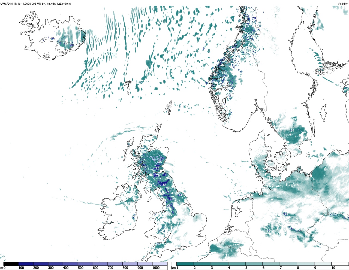Click the 900–1000 m lightest violet swatch
Image resolution: width=349 pixels, height=270 pixels.
point(145,264)
